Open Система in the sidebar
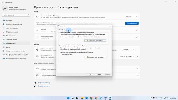The height and width of the screenshot is (100, 178). tap(16, 20)
